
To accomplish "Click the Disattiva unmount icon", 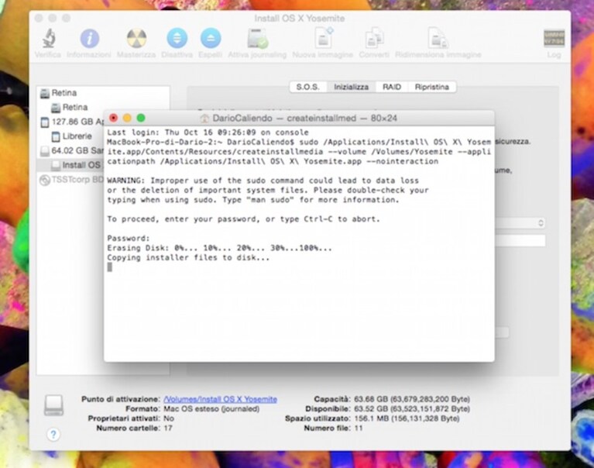I will pos(177,38).
